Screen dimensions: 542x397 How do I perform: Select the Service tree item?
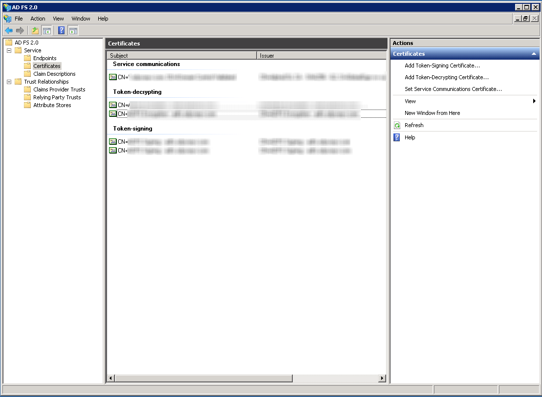(x=32, y=50)
